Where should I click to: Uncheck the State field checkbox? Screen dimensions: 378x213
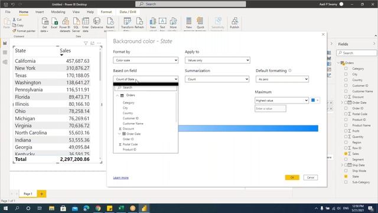point(346,176)
